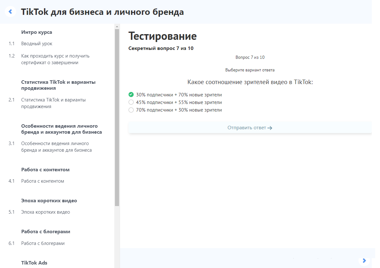
Task: Open lesson 3.1 Особенности ведения личного бренда
Action: tap(56, 147)
